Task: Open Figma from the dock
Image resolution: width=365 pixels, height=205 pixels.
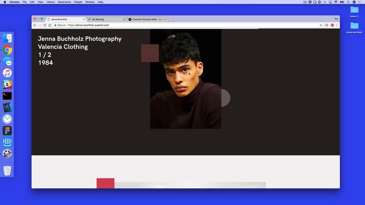Action: pos(7,131)
